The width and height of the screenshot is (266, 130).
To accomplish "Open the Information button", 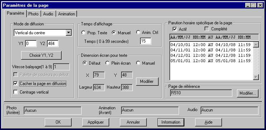I will coord(171,122).
